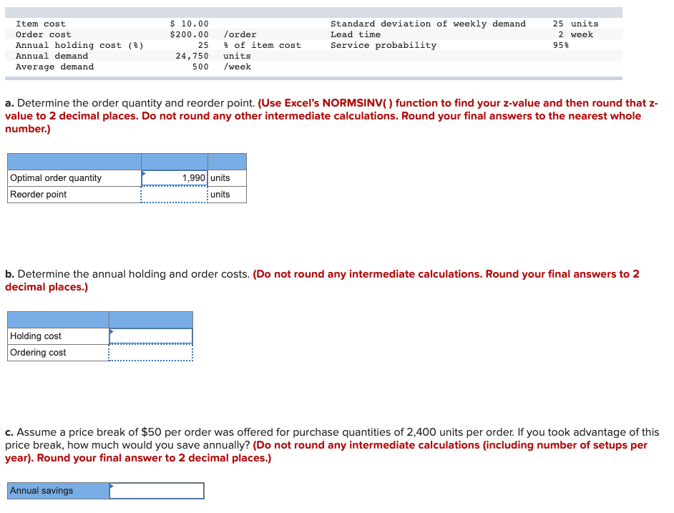
Task: Click the 'Holding cost' row label
Action: [x=36, y=336]
